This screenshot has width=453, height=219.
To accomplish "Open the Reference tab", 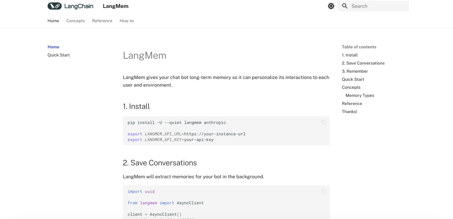I will click(x=102, y=21).
